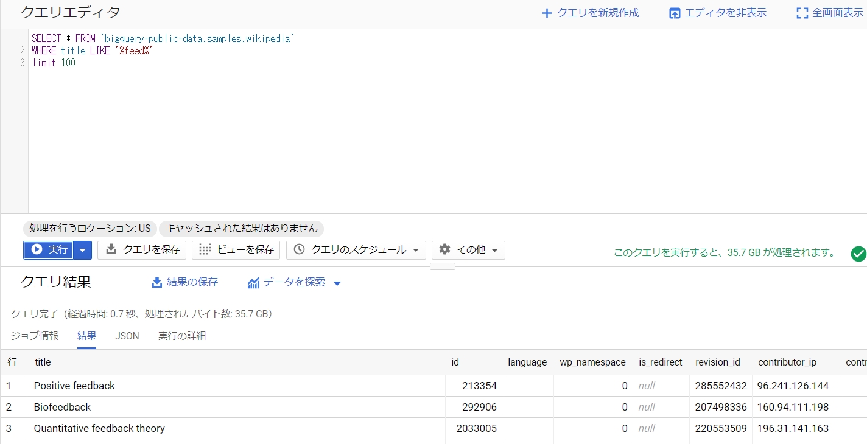The image size is (867, 444).
Task: Open the その他 dropdown arrow
Action: coord(494,250)
